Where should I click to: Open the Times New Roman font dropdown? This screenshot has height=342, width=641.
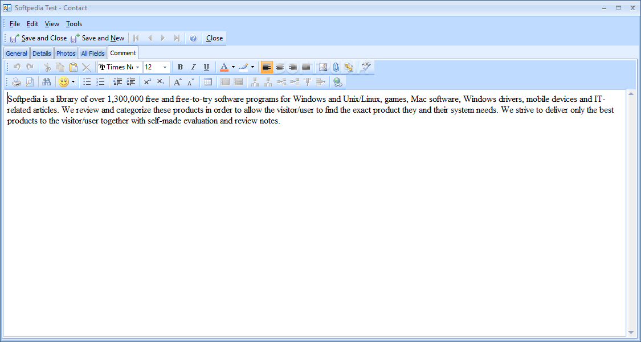(x=138, y=67)
